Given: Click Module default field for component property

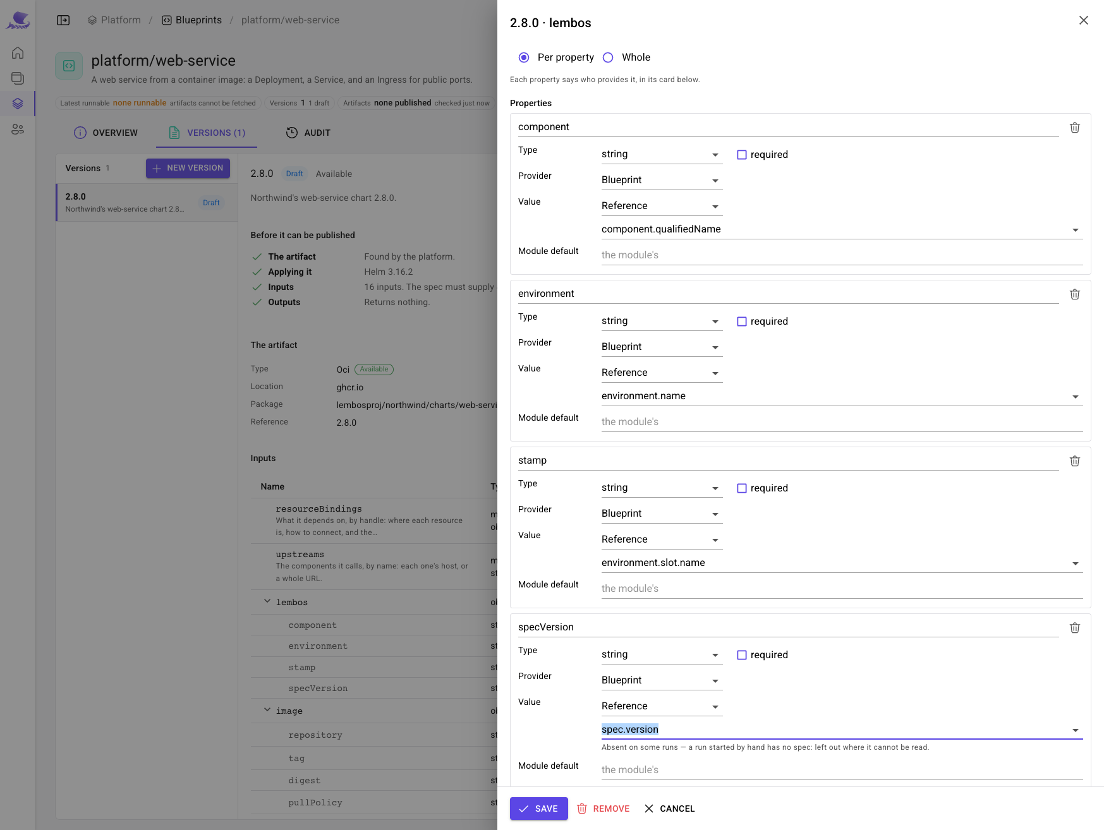Looking at the screenshot, I should click(x=842, y=255).
